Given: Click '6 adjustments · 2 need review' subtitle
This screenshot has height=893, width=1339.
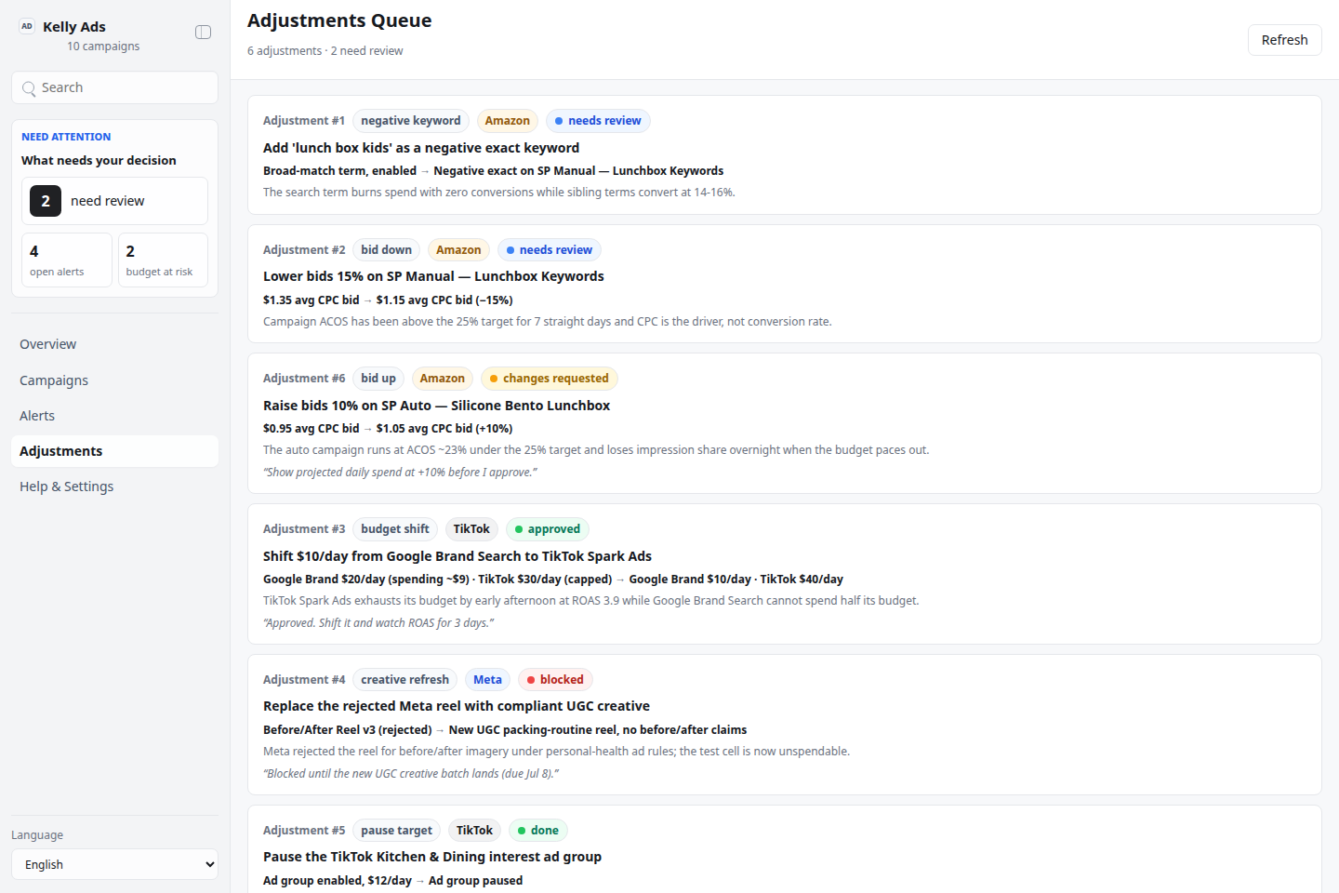Looking at the screenshot, I should [325, 51].
